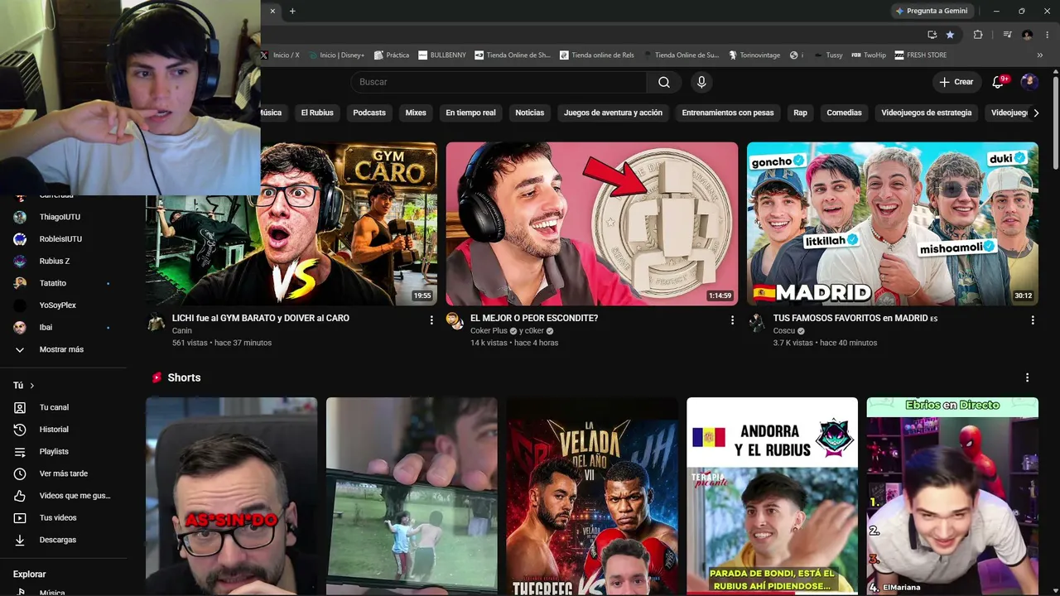Click the Playlists icon in sidebar
The image size is (1060, 596).
coord(20,452)
